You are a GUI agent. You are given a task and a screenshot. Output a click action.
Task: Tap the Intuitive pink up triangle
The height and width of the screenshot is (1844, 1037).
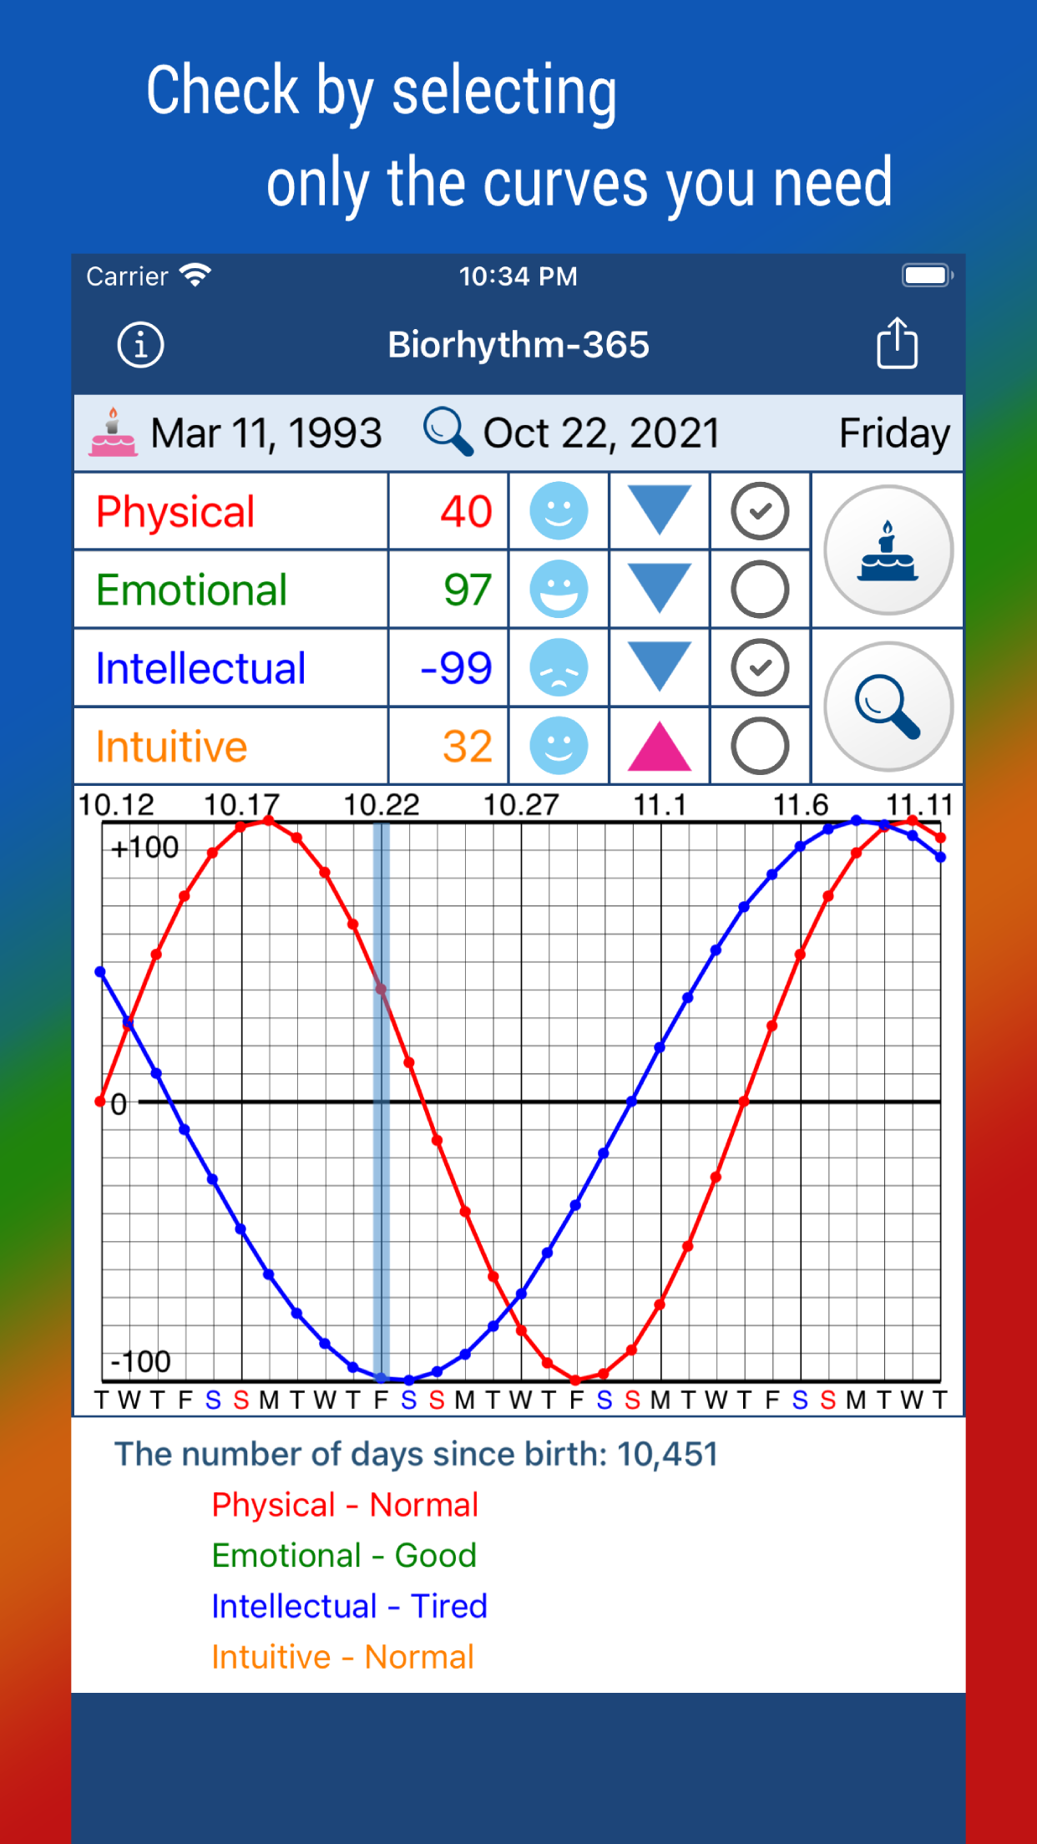pyautogui.click(x=660, y=746)
